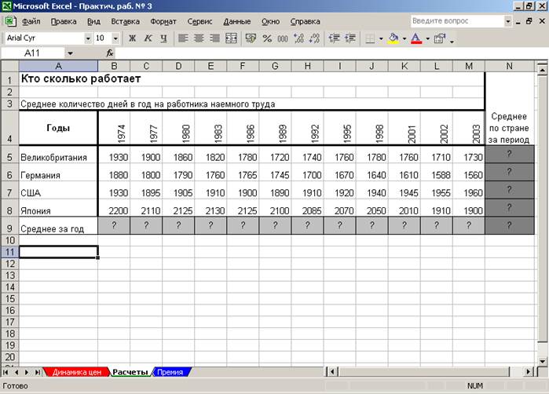Center align the cell text

tap(198, 38)
